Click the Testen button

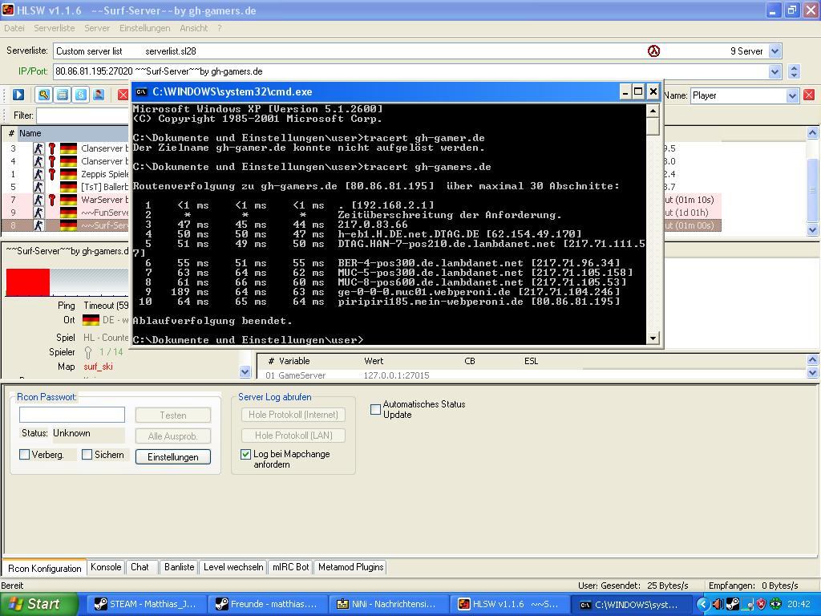[x=173, y=415]
